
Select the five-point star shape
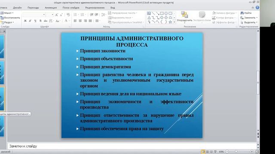click(170, 22)
